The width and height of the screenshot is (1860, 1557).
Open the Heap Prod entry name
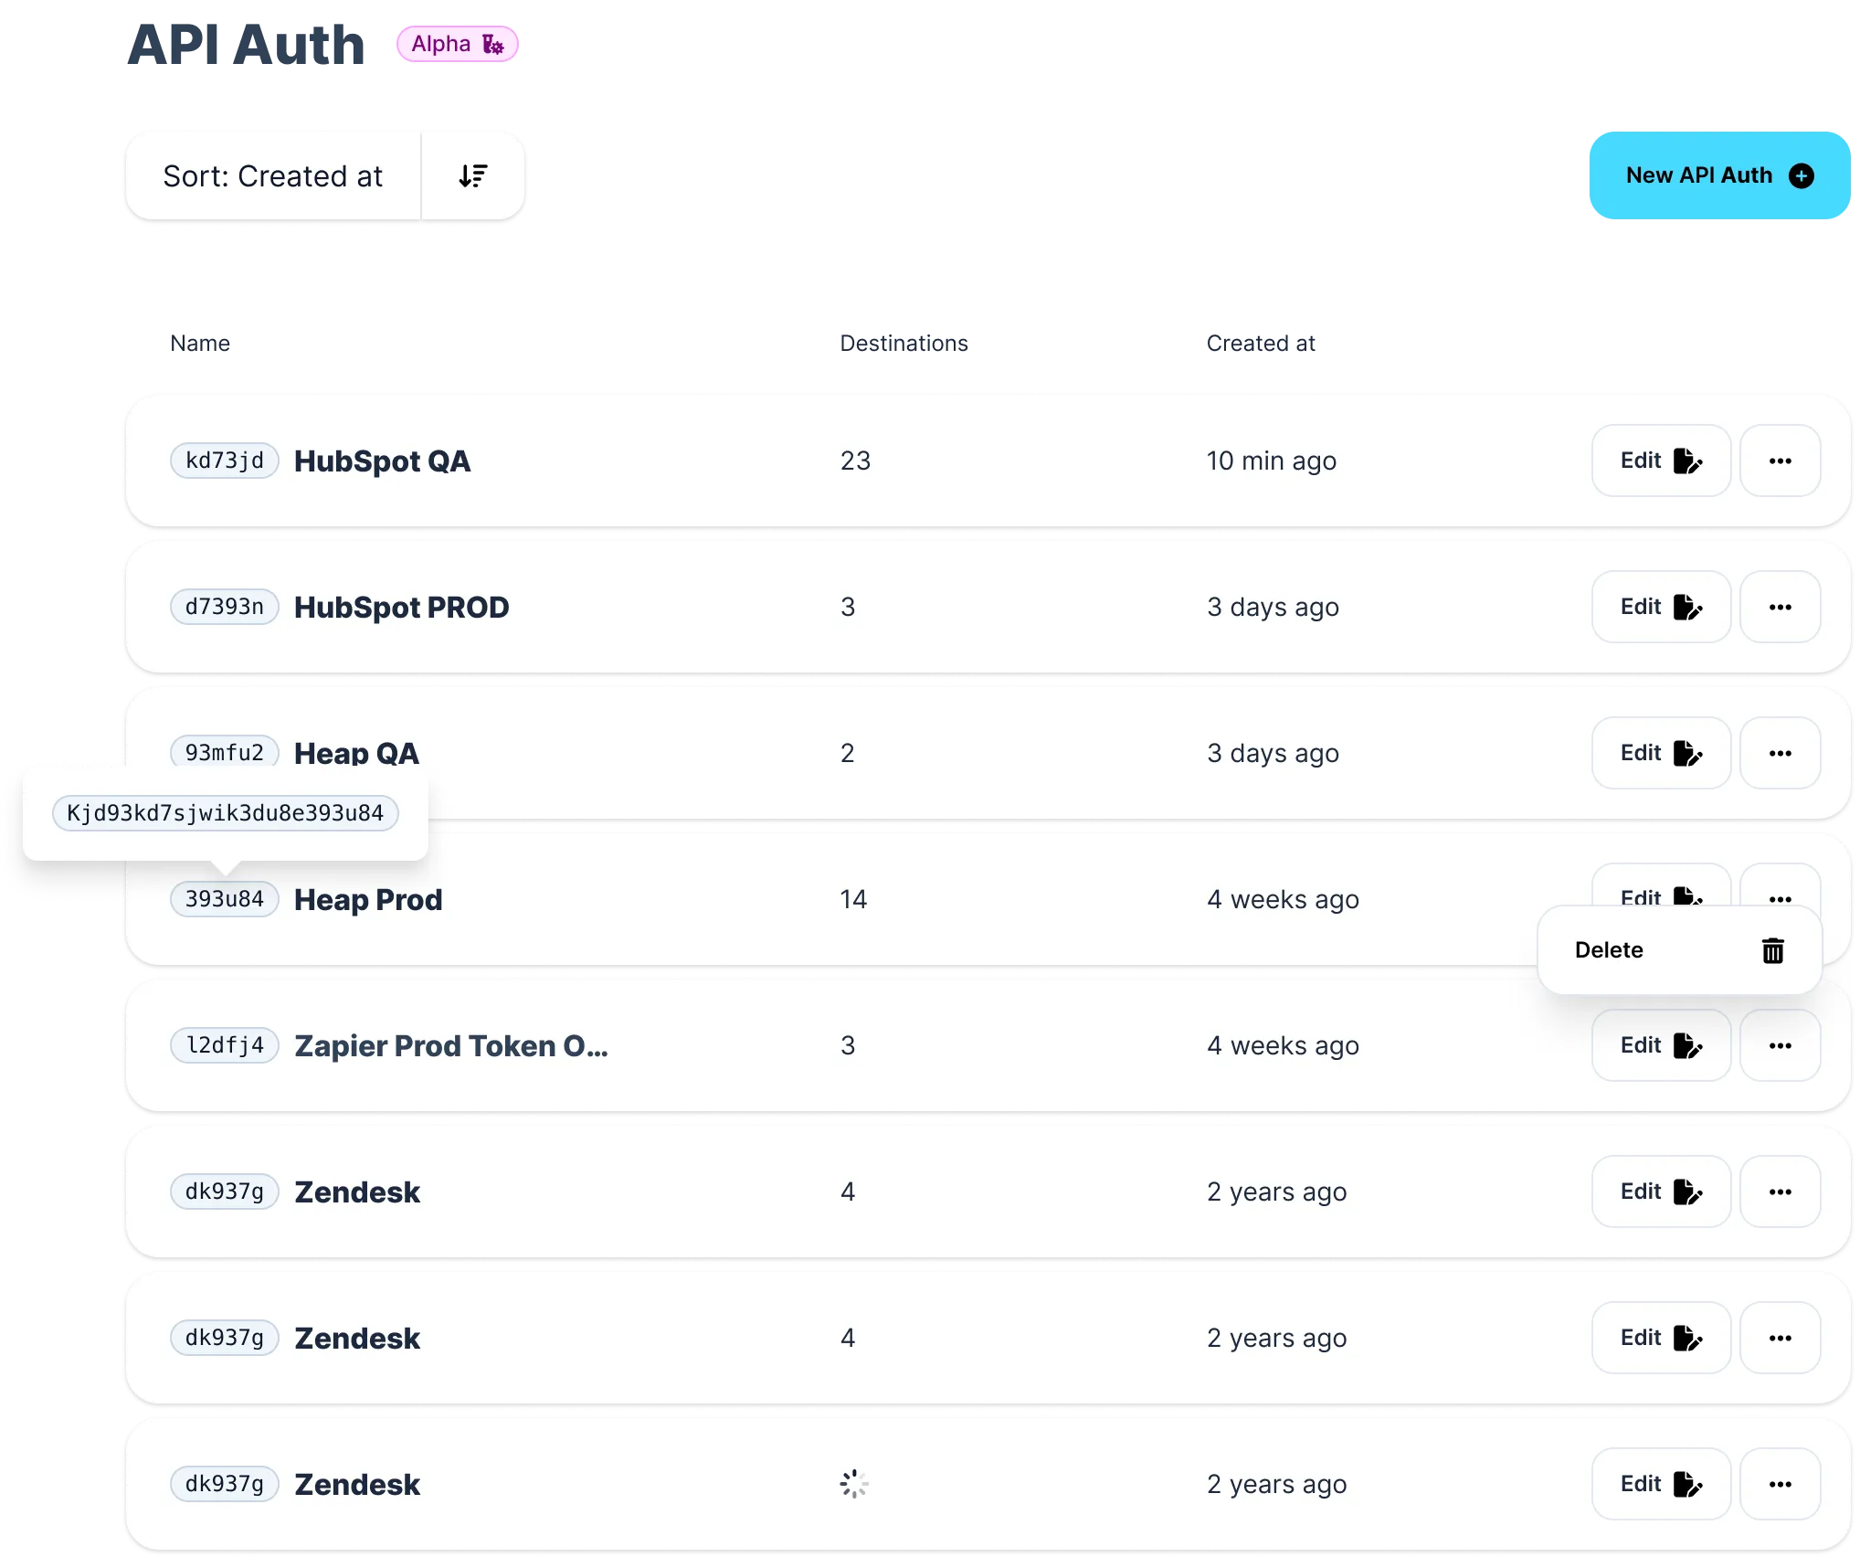tap(368, 899)
